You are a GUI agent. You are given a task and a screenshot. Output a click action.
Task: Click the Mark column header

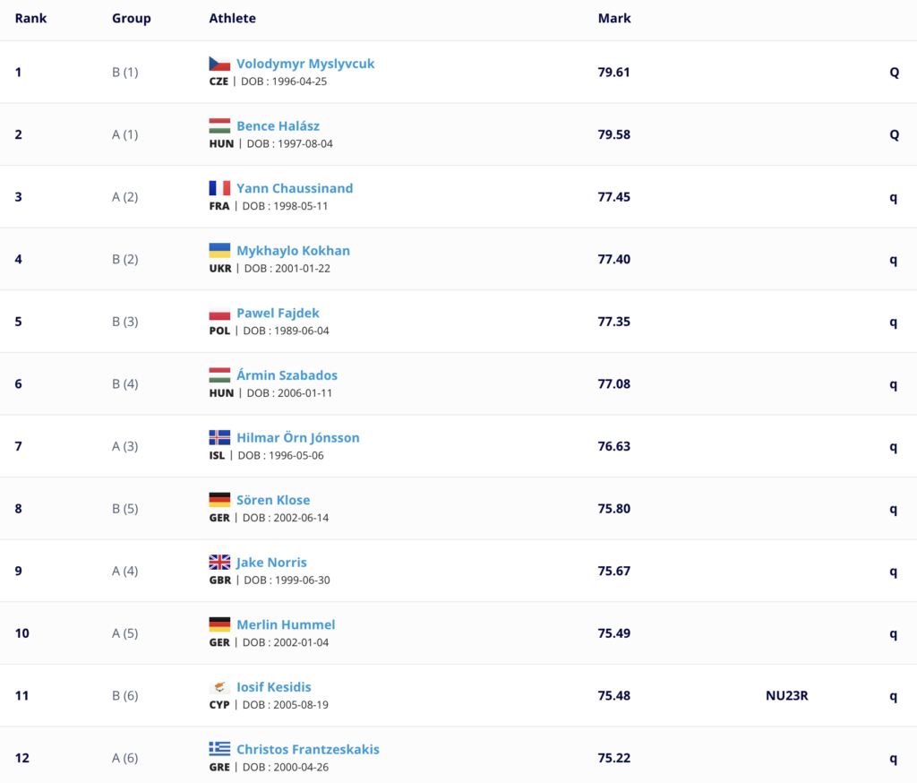click(x=614, y=18)
